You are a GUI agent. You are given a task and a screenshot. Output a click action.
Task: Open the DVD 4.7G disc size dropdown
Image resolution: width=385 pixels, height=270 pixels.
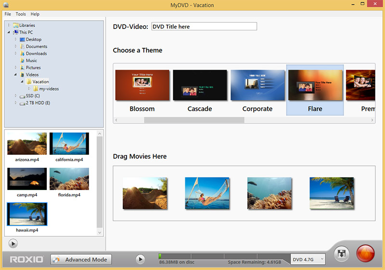308,259
